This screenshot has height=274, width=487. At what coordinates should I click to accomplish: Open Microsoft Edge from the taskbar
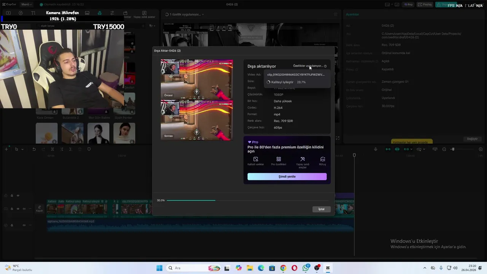coord(261,268)
